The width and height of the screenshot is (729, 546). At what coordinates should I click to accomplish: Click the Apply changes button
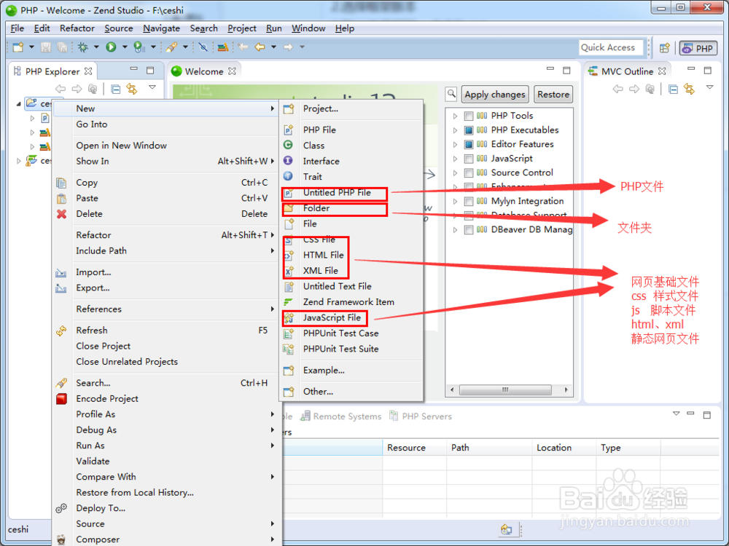point(495,94)
